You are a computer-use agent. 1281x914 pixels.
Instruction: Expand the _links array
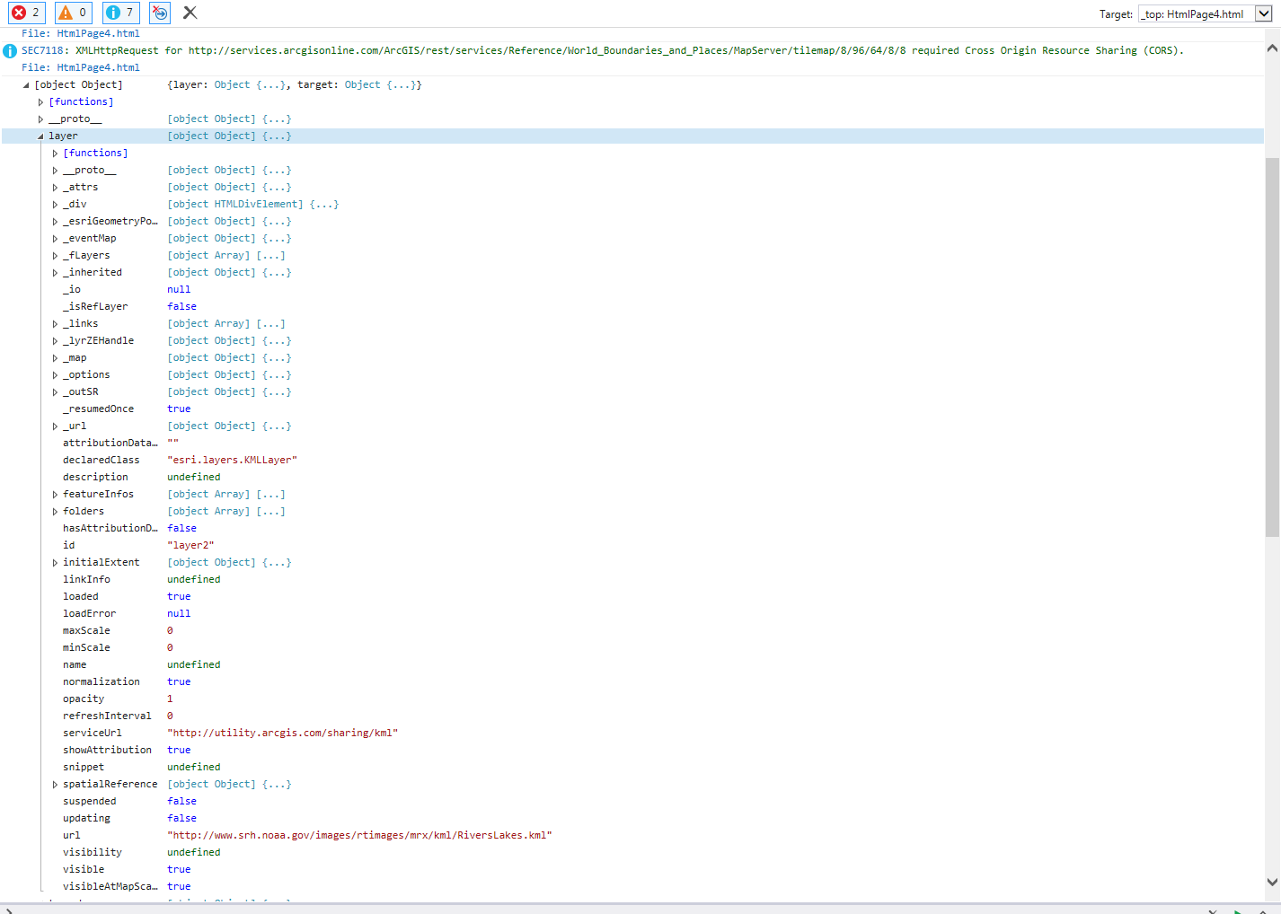tap(55, 324)
